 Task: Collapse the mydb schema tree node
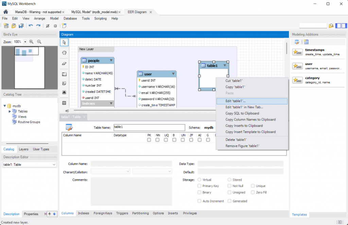tap(5, 106)
